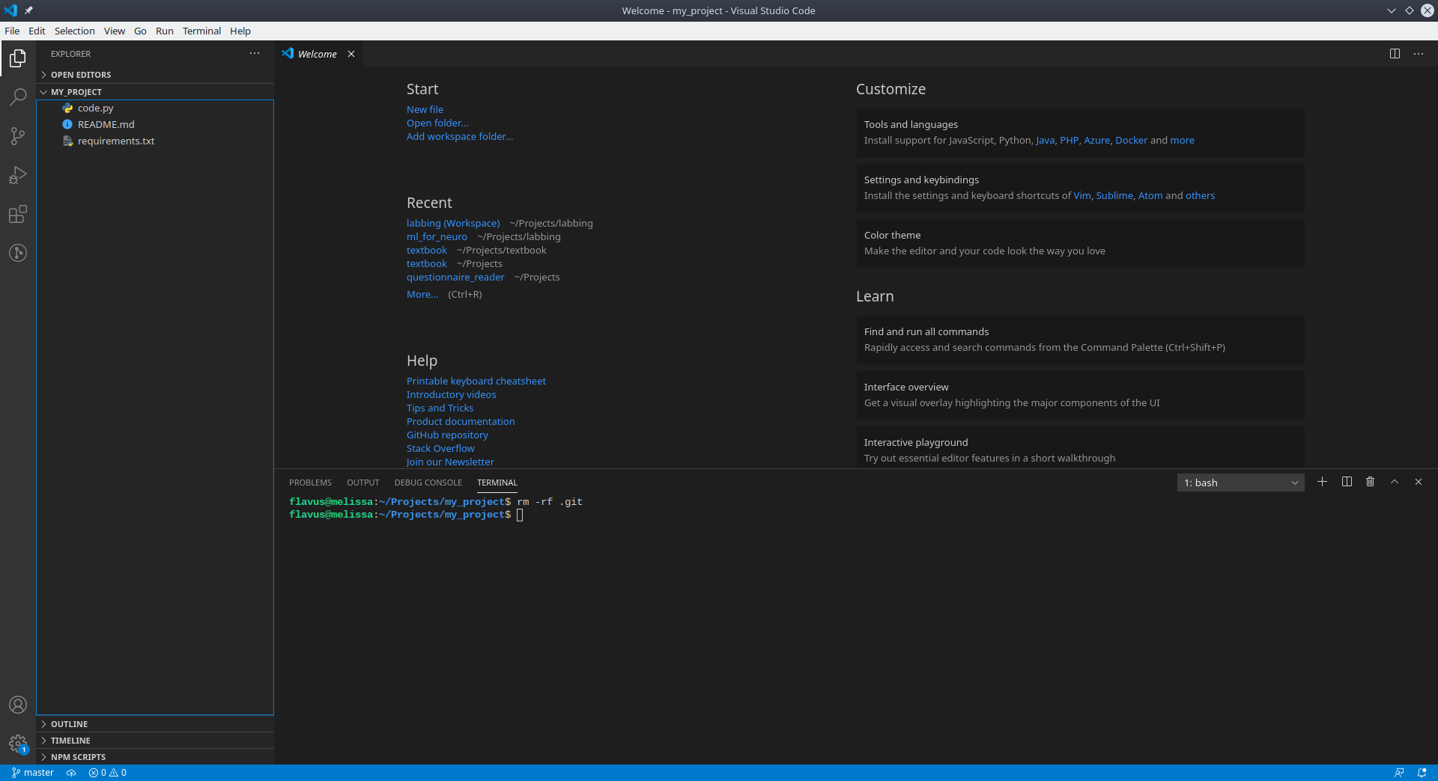The width and height of the screenshot is (1438, 781).
Task: Switch to the Debug Console tab
Action: click(428, 483)
